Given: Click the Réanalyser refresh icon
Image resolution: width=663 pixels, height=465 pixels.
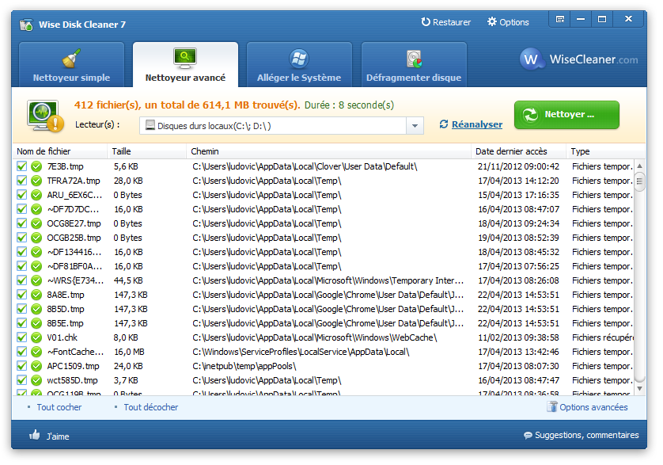Looking at the screenshot, I should click(444, 124).
